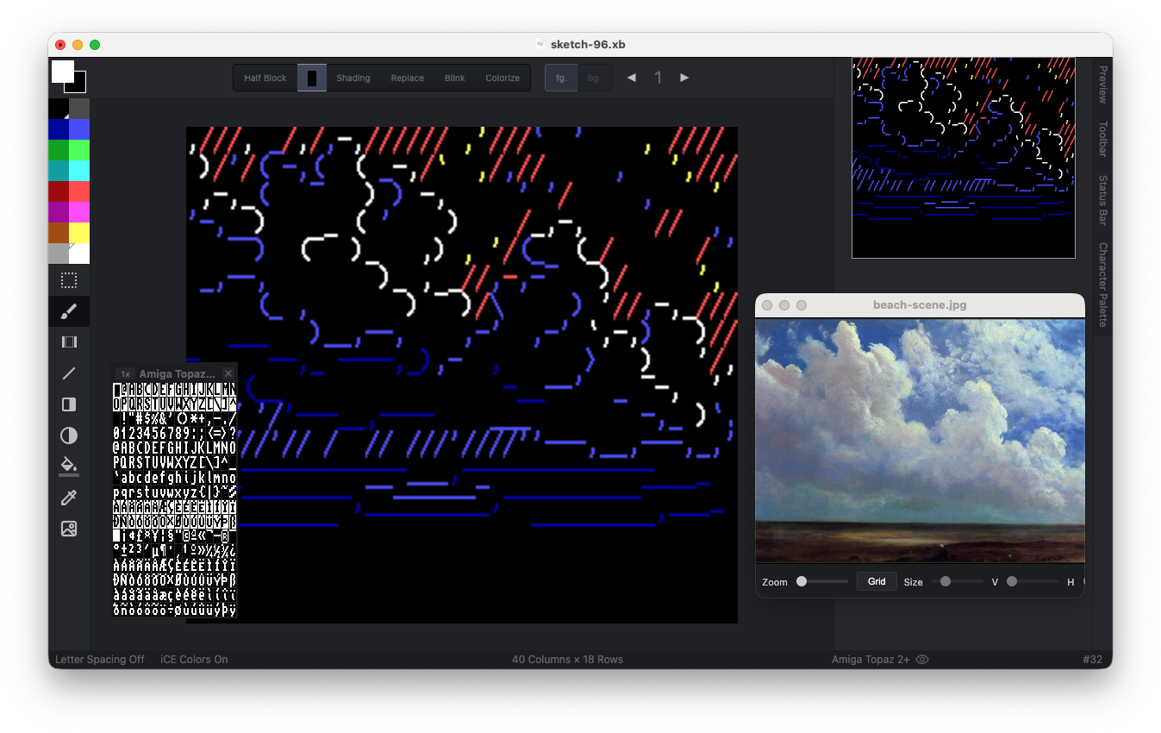The height and width of the screenshot is (733, 1161).
Task: Switch to Blink brush mode
Action: (x=455, y=78)
